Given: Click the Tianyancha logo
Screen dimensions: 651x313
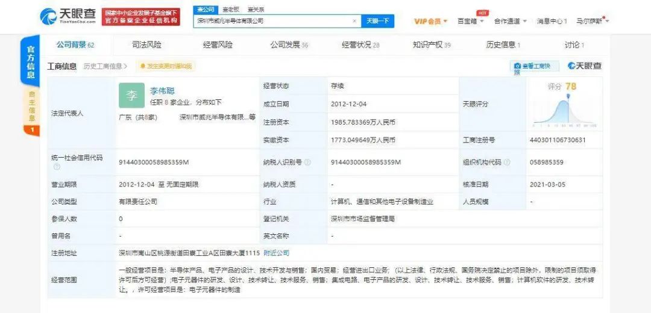Looking at the screenshot, I should 68,16.
